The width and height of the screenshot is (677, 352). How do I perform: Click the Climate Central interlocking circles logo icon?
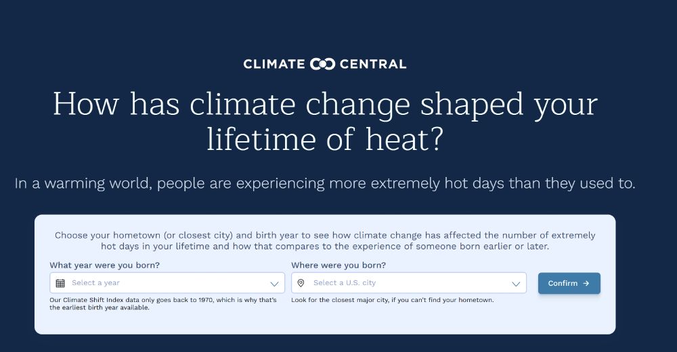[x=322, y=64]
